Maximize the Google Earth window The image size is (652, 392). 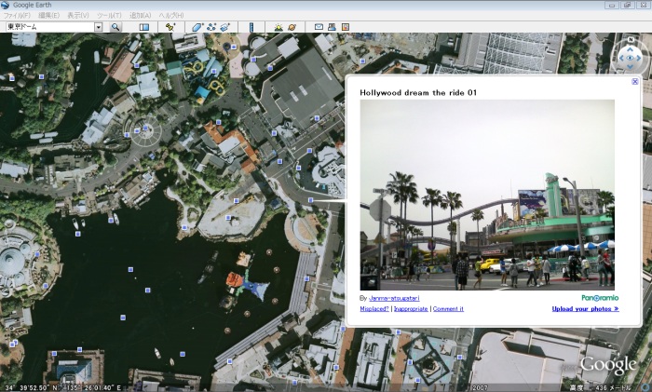(627, 6)
